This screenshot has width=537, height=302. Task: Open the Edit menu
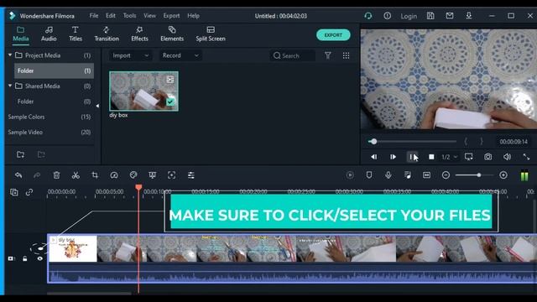point(110,16)
